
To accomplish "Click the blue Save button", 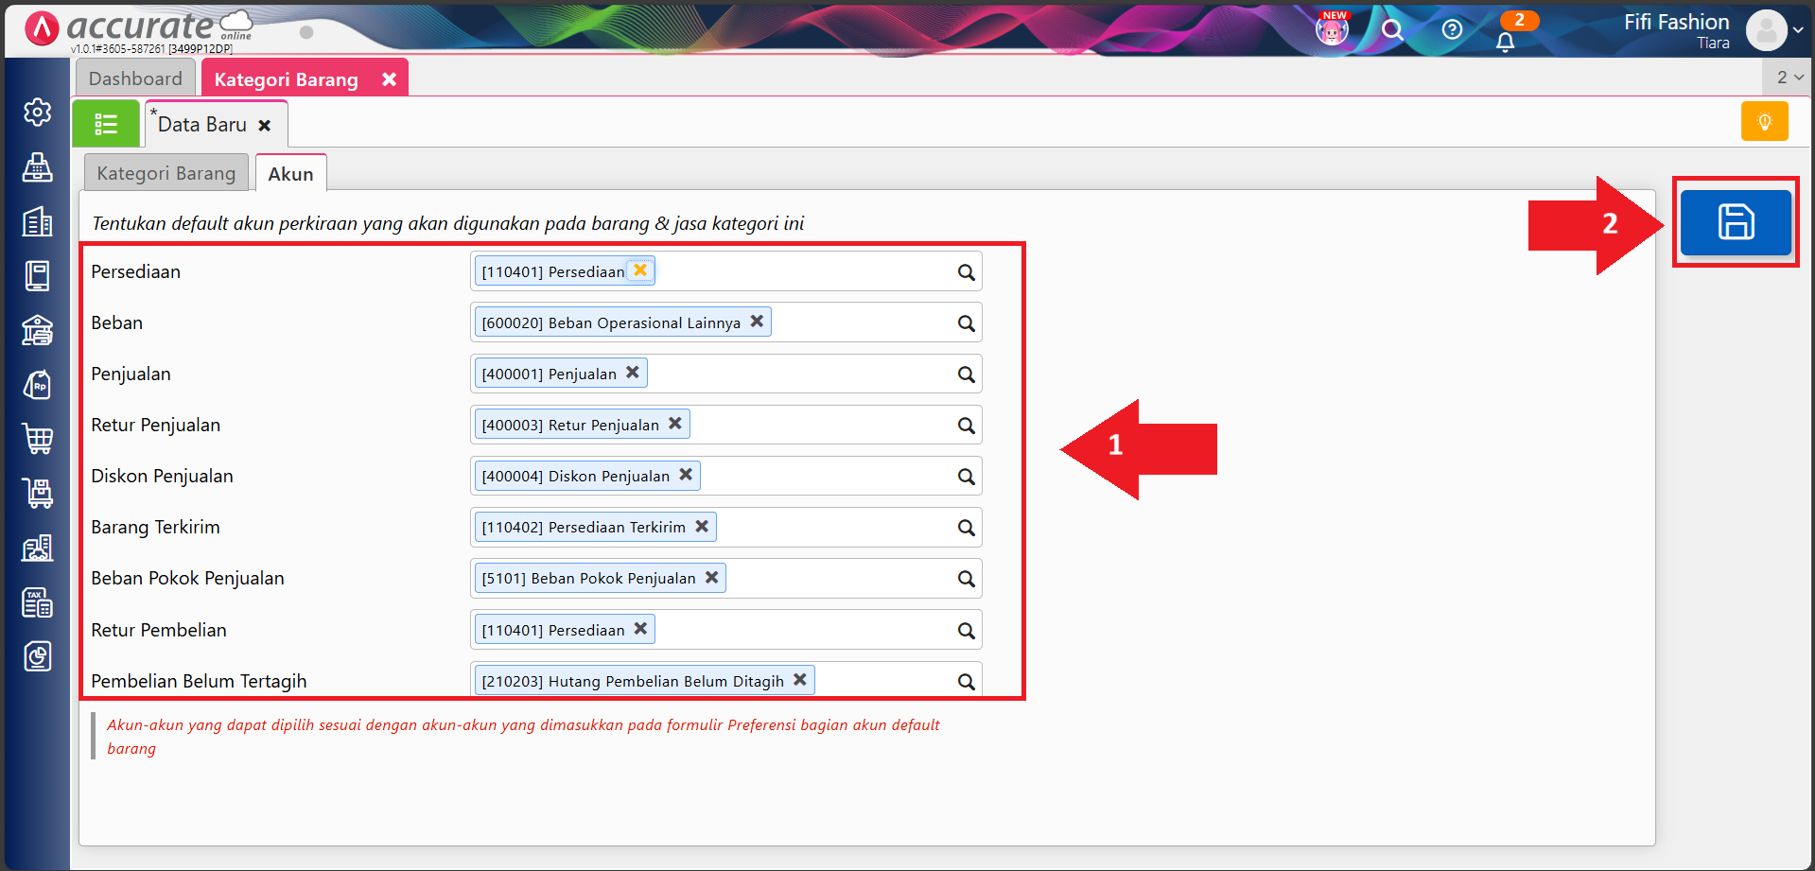I will [x=1735, y=222].
